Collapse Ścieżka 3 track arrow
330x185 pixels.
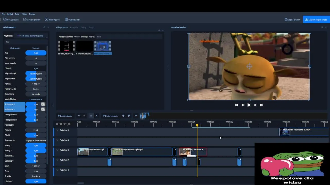point(57,150)
